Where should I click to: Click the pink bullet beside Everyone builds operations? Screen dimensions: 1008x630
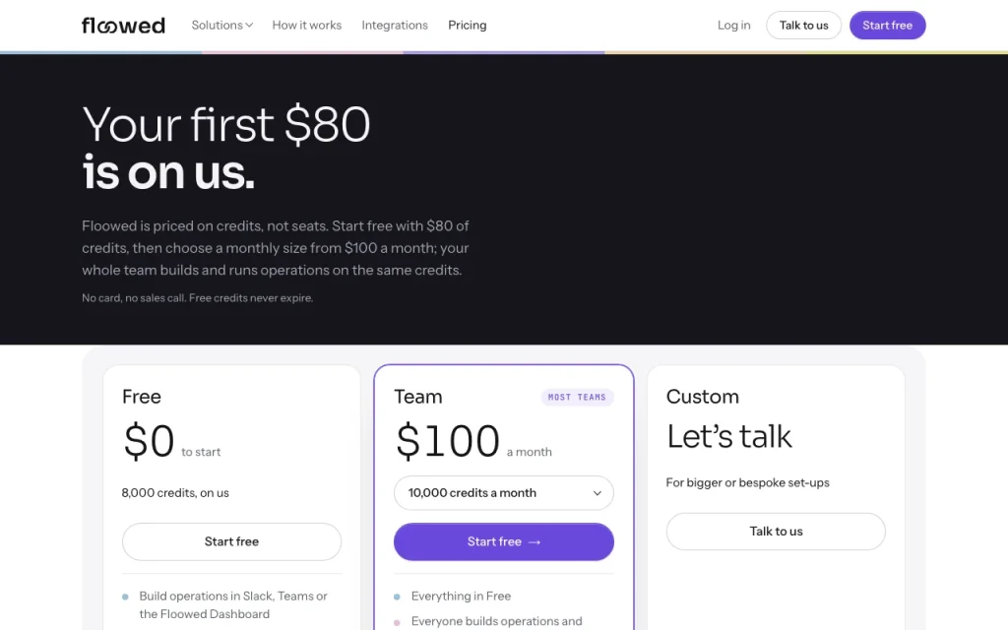tap(397, 622)
